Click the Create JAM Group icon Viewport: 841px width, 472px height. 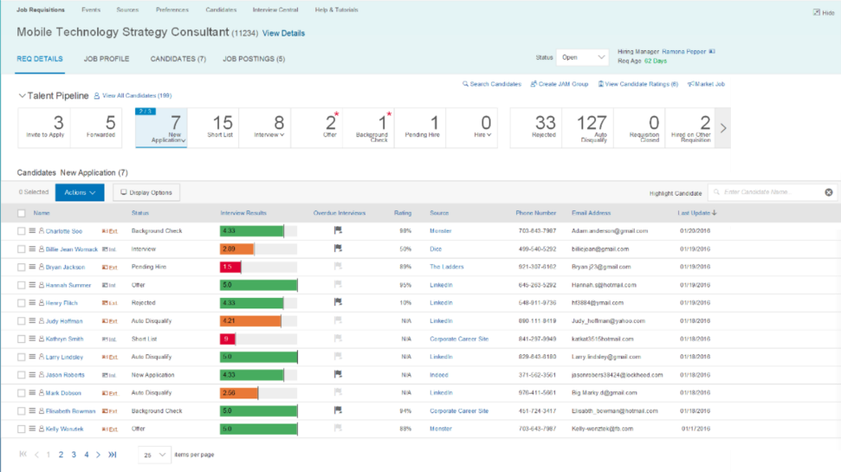(534, 84)
